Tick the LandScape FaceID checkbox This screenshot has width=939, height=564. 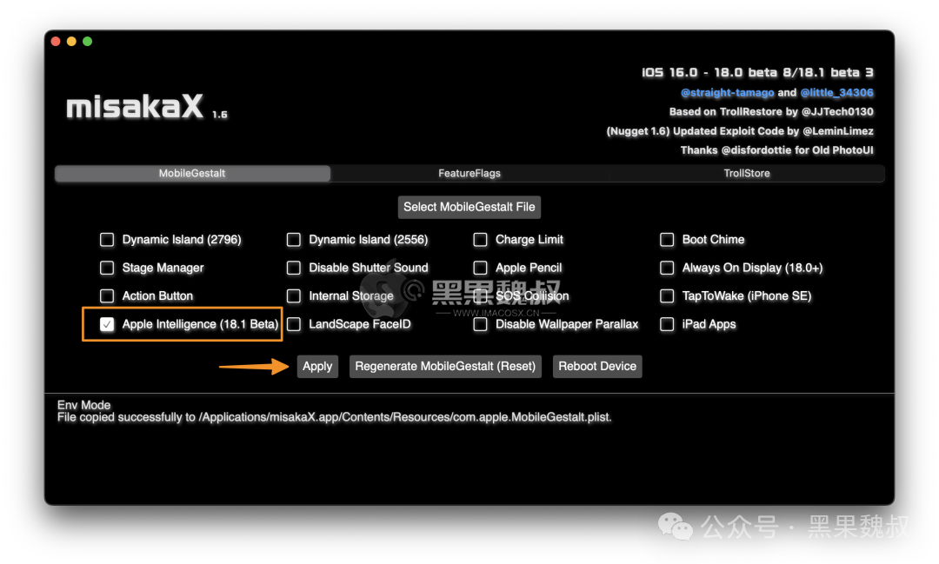click(294, 324)
